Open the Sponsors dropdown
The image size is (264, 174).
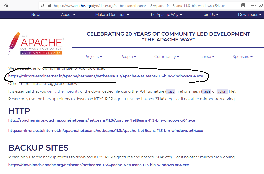pos(243,57)
